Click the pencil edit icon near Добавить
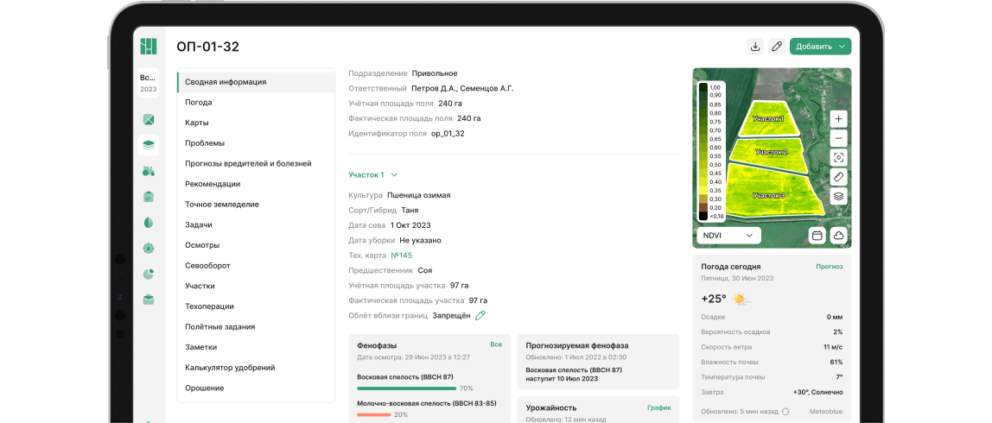 (x=777, y=47)
